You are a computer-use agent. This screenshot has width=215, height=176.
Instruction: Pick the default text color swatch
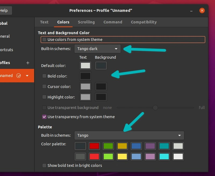pyautogui.click(x=85, y=65)
